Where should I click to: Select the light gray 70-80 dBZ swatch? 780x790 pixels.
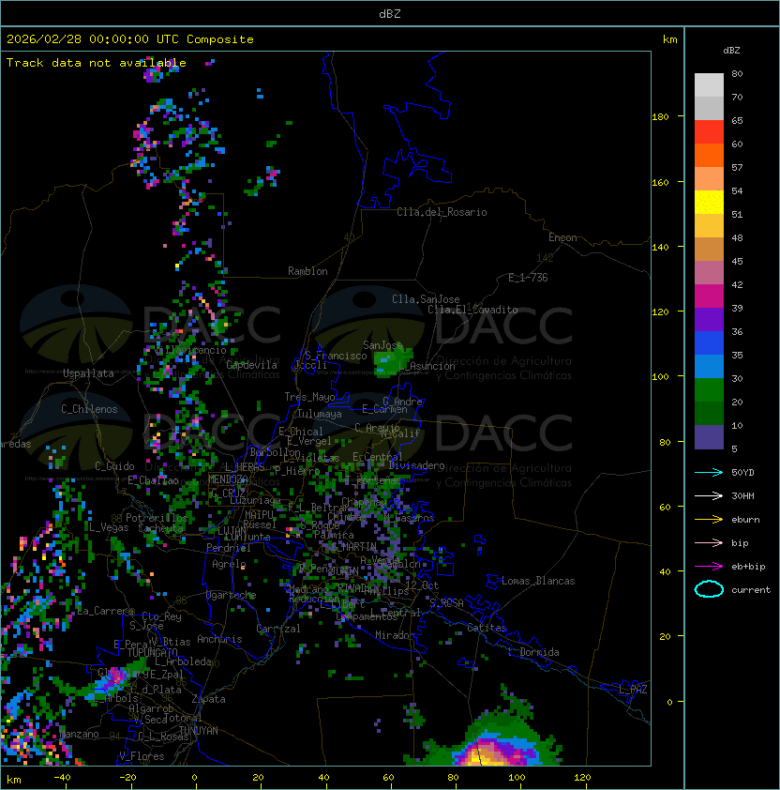click(709, 84)
